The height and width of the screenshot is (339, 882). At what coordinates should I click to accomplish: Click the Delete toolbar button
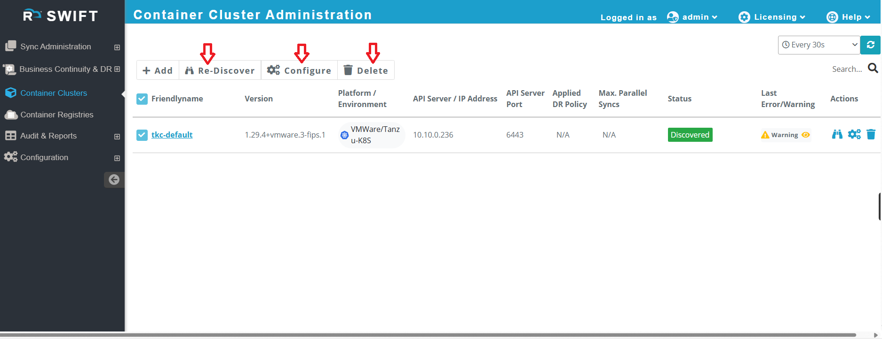pyautogui.click(x=366, y=70)
